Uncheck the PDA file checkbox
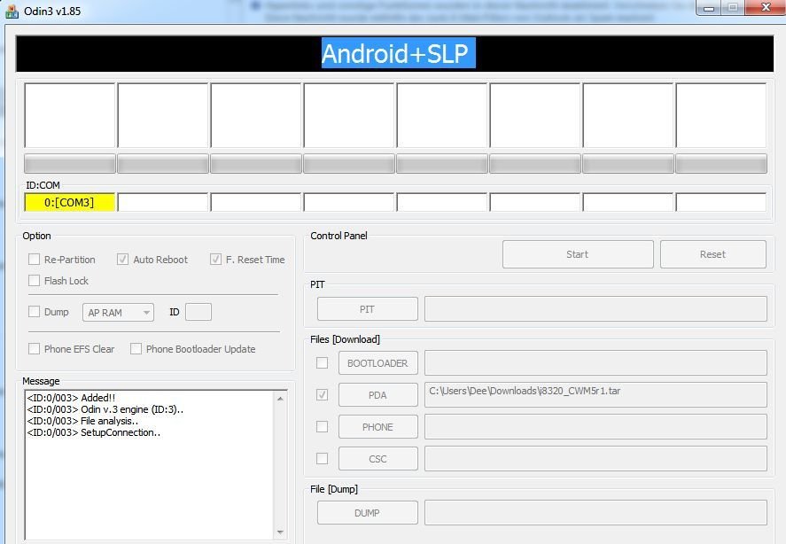Screen dimensions: 786x544 point(323,394)
